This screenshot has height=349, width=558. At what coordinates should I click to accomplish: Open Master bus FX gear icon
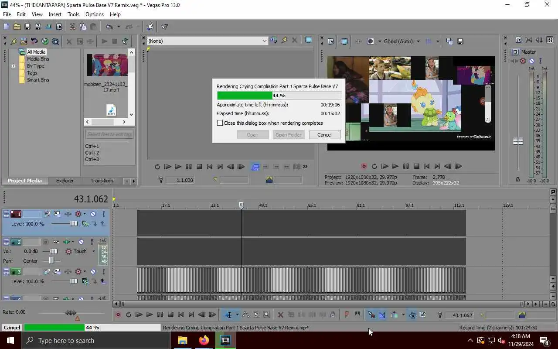coord(523,61)
